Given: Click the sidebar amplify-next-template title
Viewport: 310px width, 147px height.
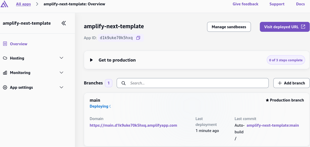Looking at the screenshot, I should tap(27, 23).
